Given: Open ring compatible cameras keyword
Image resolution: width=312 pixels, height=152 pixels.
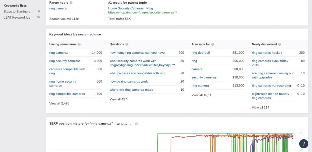Looking at the screenshot, I should tap(67, 94).
